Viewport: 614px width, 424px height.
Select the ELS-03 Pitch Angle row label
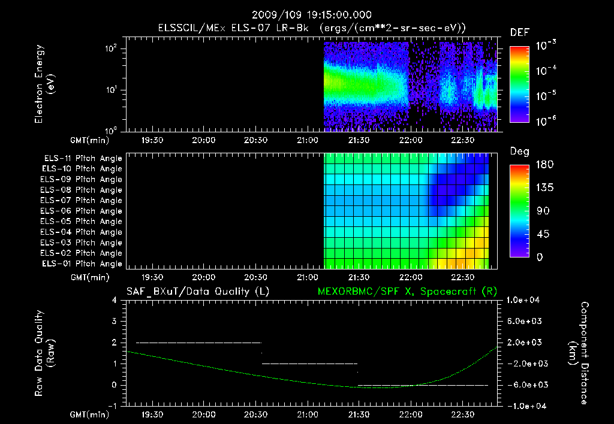[81, 243]
